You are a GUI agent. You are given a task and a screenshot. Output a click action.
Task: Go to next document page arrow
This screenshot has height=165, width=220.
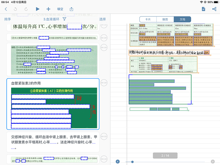pyautogui.click(x=213, y=162)
